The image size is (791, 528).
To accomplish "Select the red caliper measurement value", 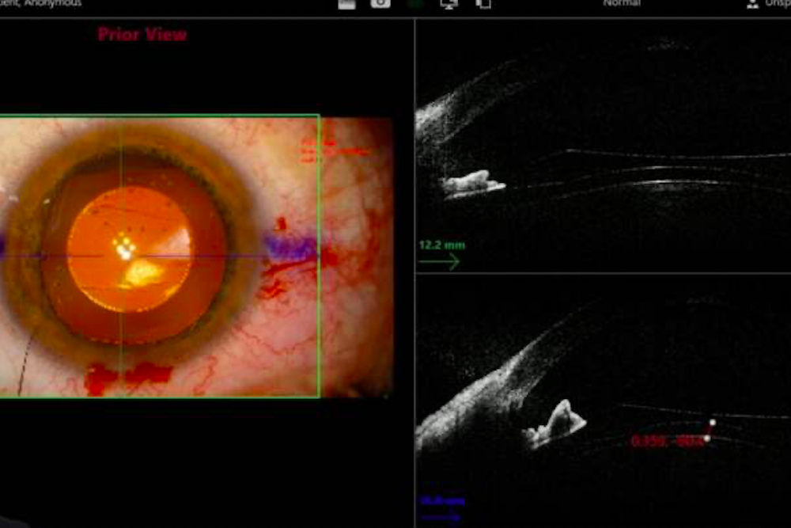I will [666, 442].
